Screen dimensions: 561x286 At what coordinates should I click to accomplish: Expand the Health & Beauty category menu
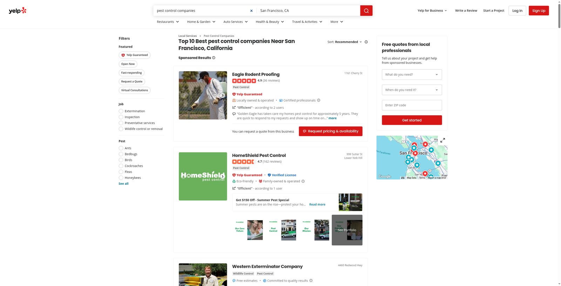pos(270,22)
